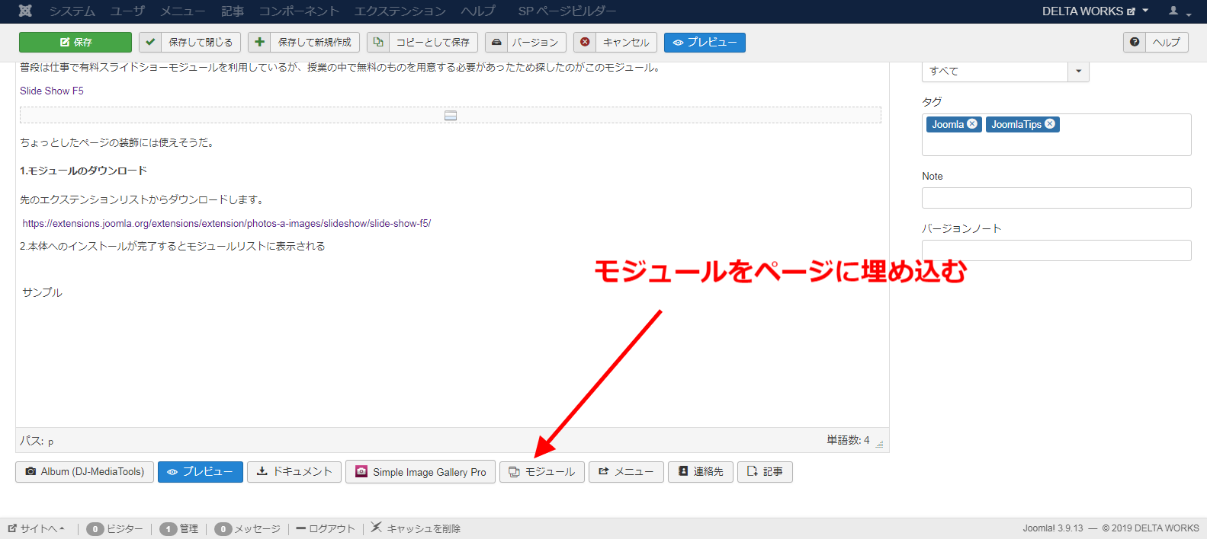
Task: Open the エクステンション menu
Action: click(400, 11)
